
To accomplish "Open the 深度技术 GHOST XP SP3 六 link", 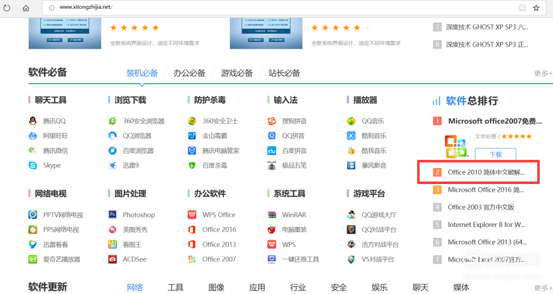I will point(487,27).
